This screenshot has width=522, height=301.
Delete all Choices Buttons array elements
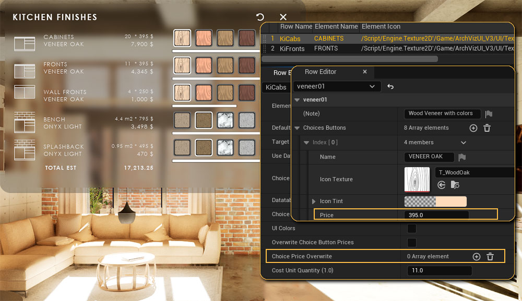[x=487, y=128]
